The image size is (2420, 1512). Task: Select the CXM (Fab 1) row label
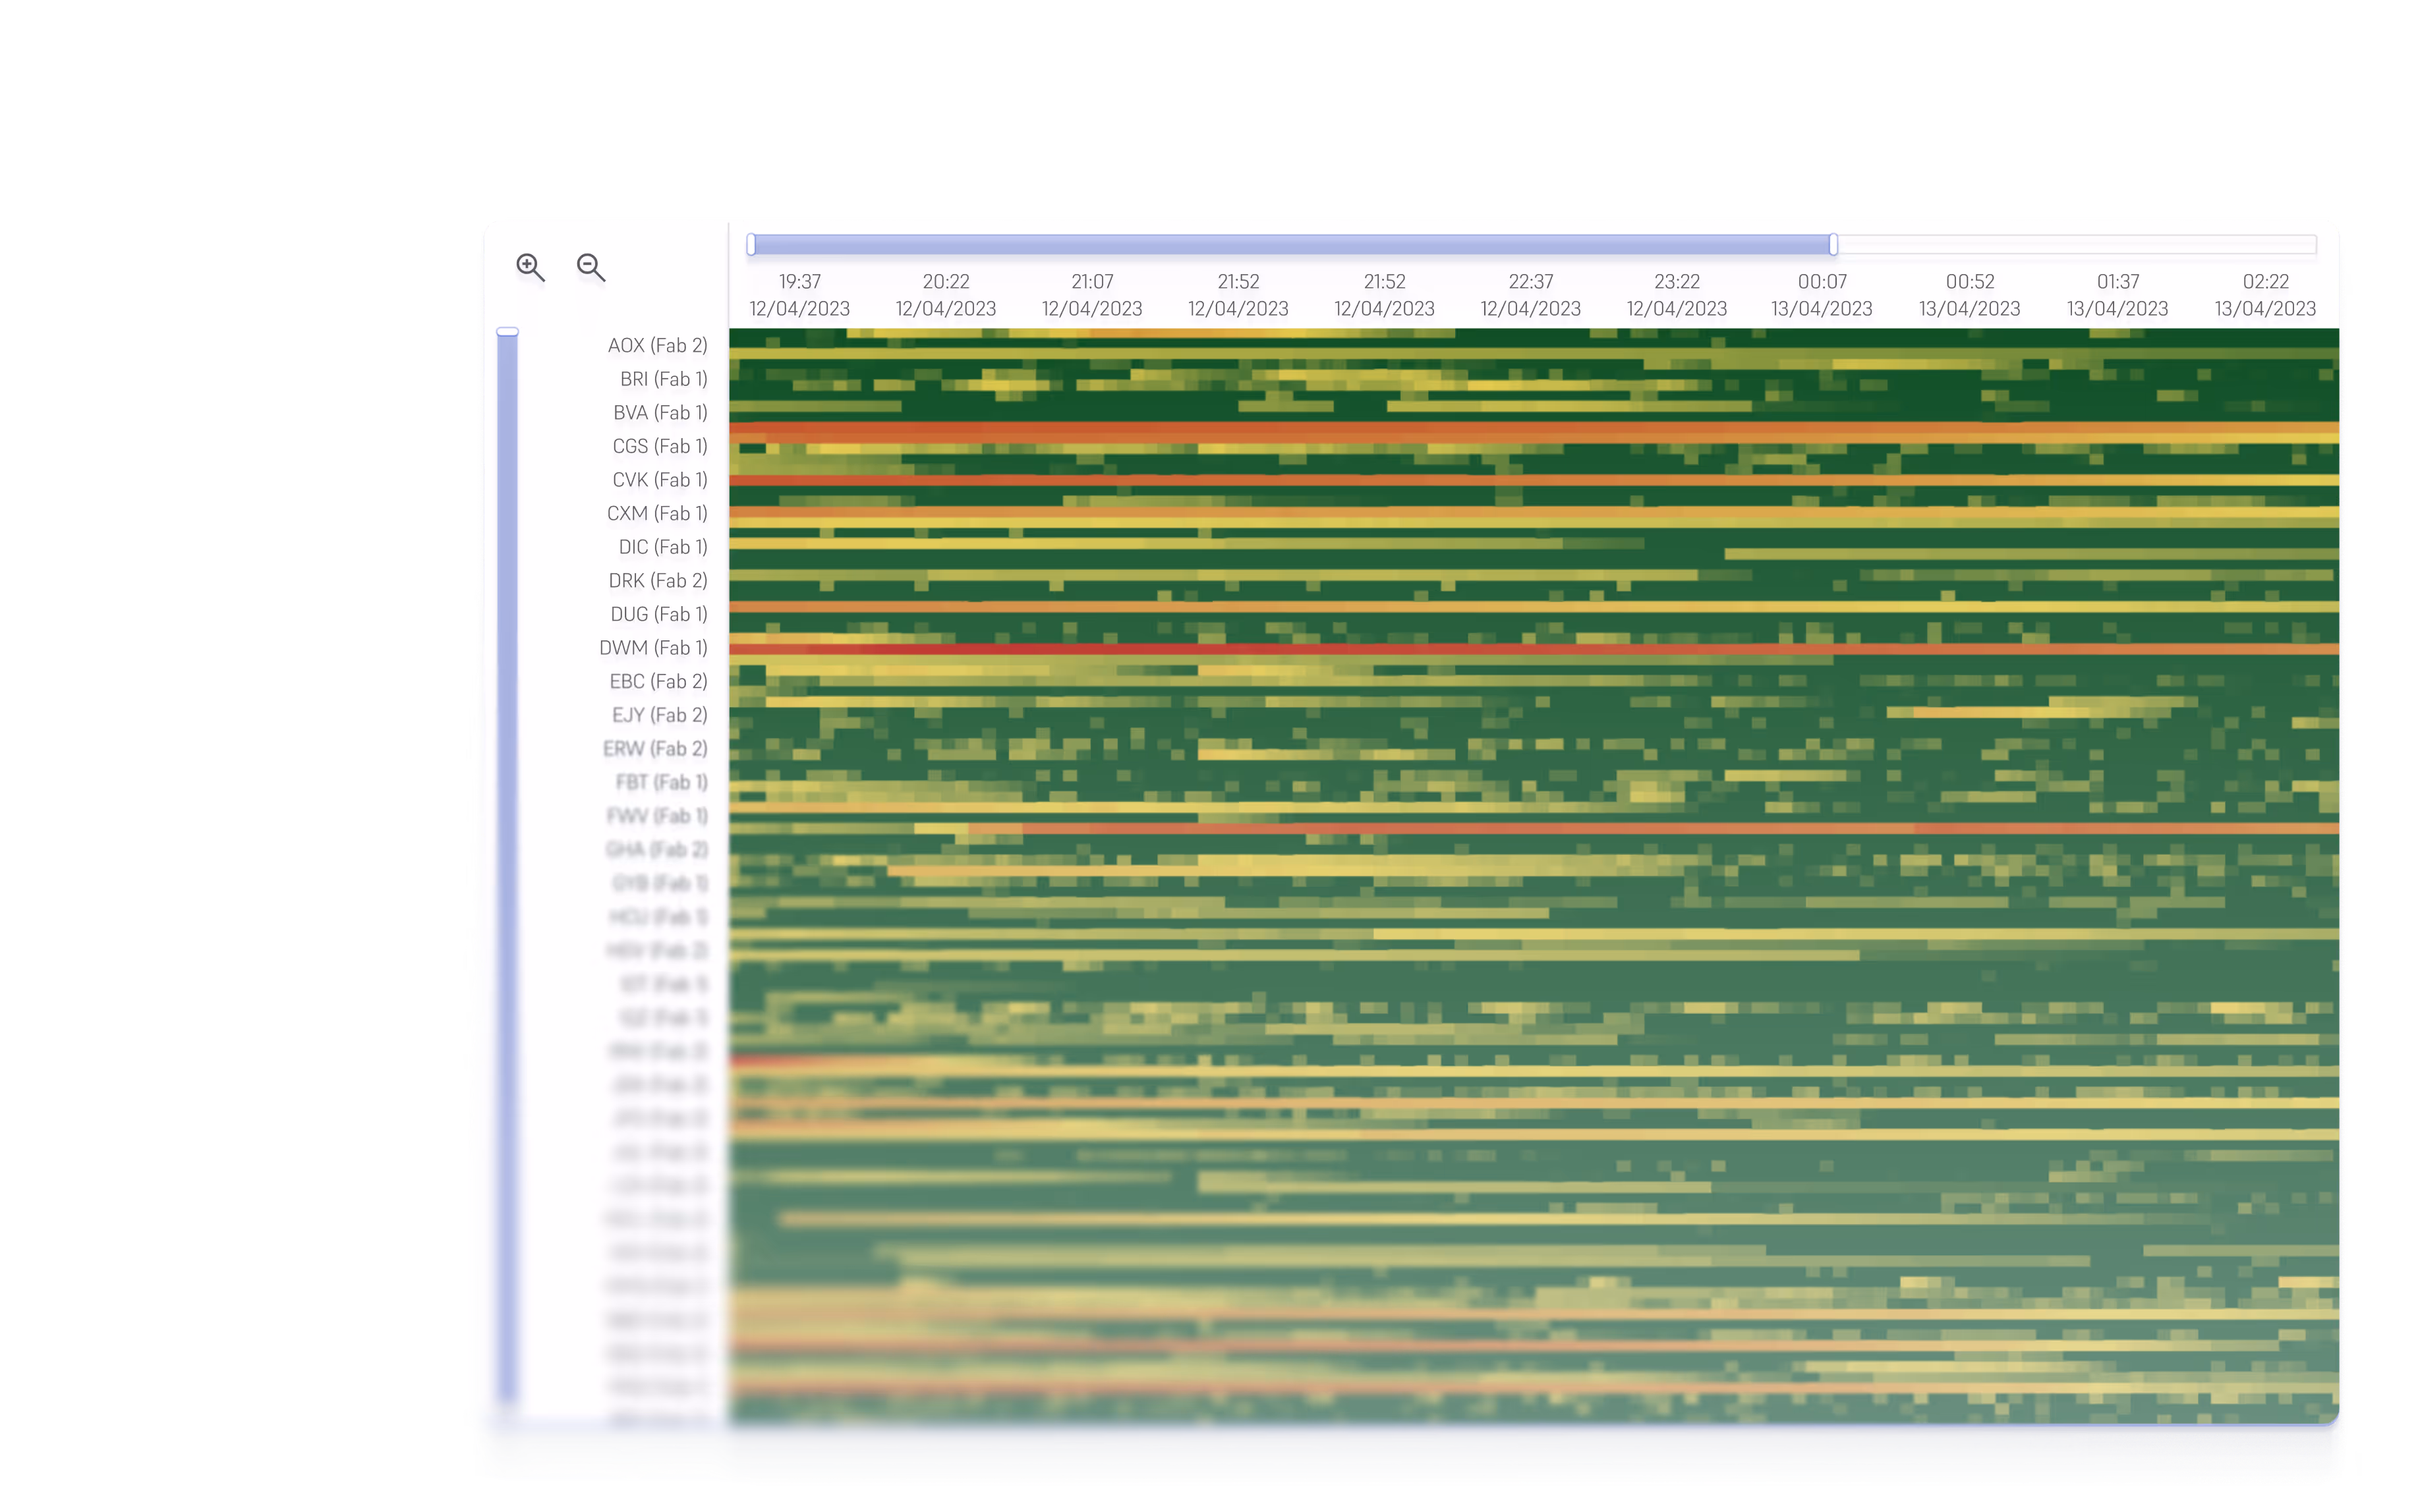pyautogui.click(x=657, y=513)
